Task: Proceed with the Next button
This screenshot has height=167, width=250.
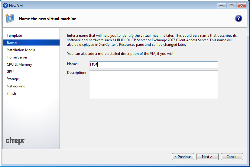Action: click(x=207, y=157)
